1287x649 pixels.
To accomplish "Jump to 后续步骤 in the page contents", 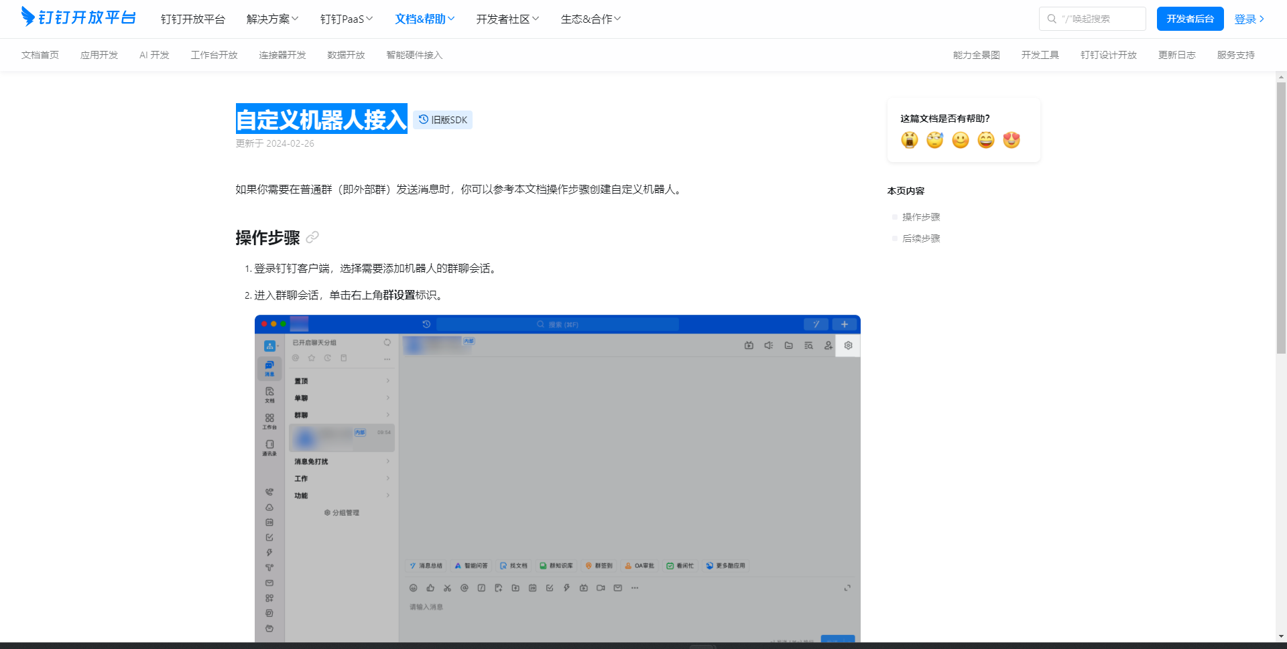I will coord(921,238).
